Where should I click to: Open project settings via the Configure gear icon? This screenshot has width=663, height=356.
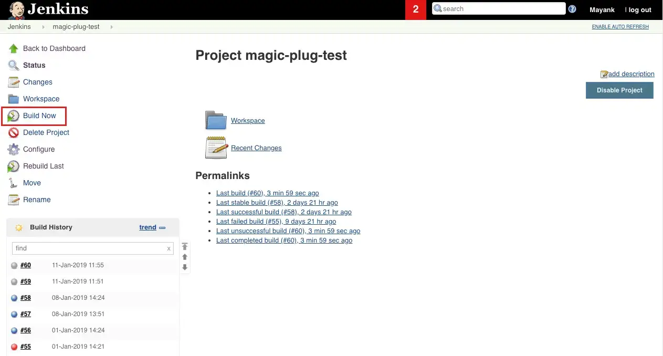[x=13, y=149]
